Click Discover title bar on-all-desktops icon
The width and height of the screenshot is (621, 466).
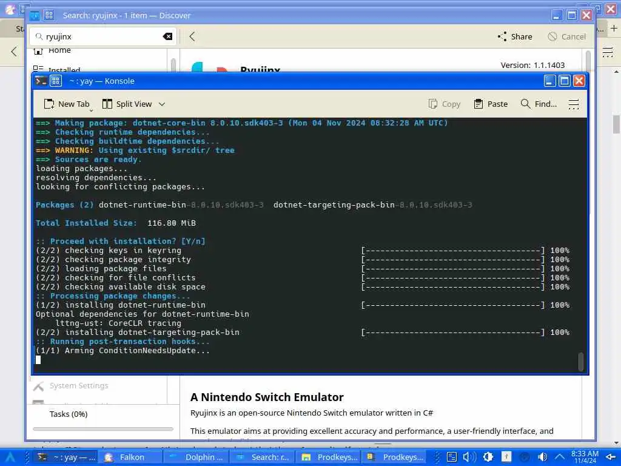click(x=49, y=15)
